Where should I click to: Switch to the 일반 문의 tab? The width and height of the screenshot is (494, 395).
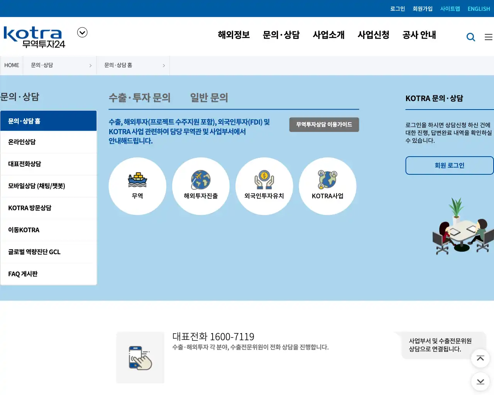point(208,98)
